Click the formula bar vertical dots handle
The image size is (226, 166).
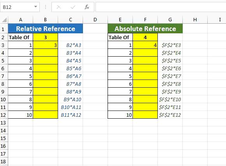click(x=46, y=7)
